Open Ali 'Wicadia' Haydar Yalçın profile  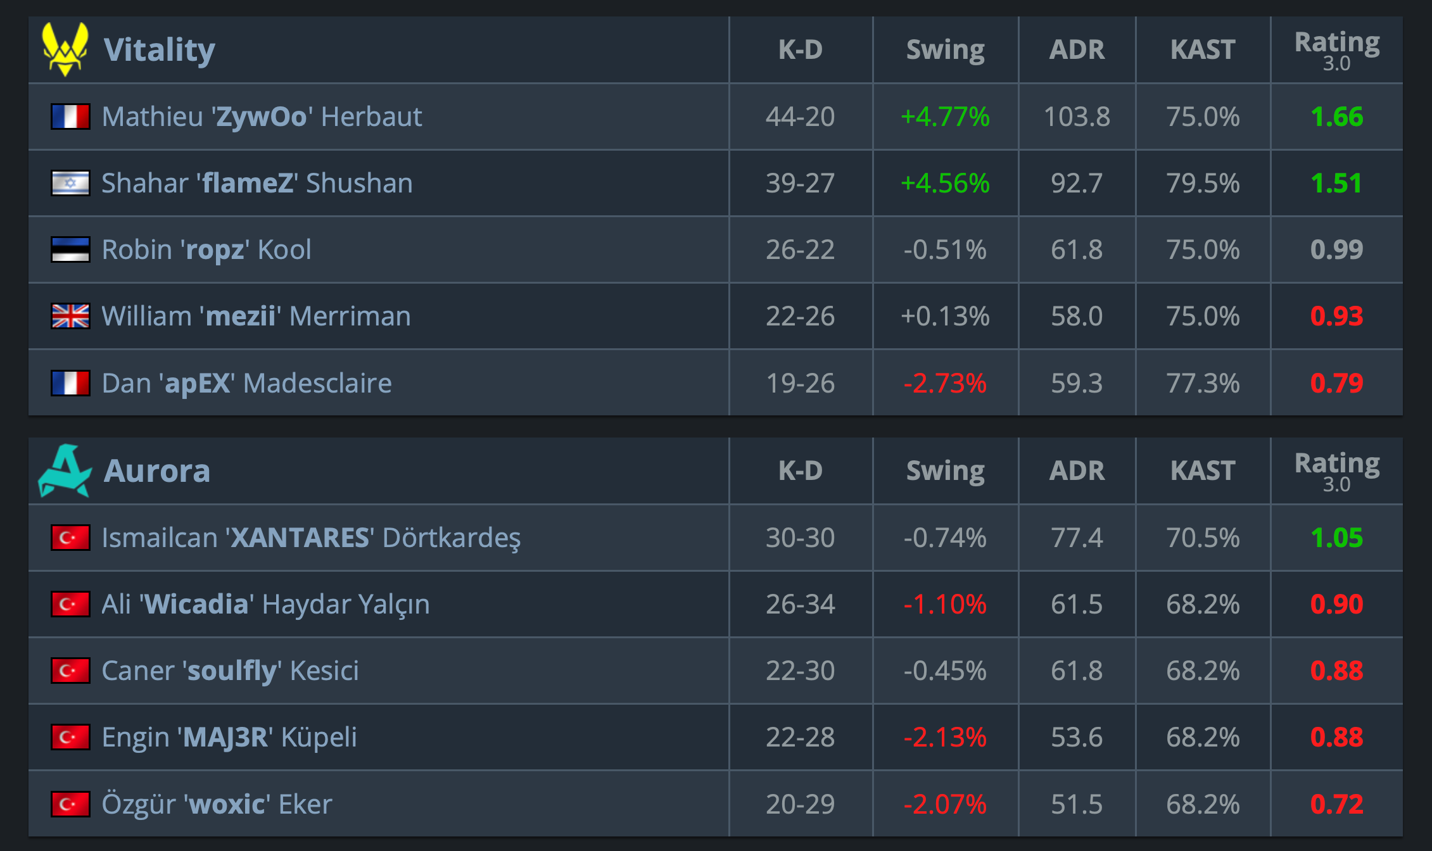tap(265, 604)
